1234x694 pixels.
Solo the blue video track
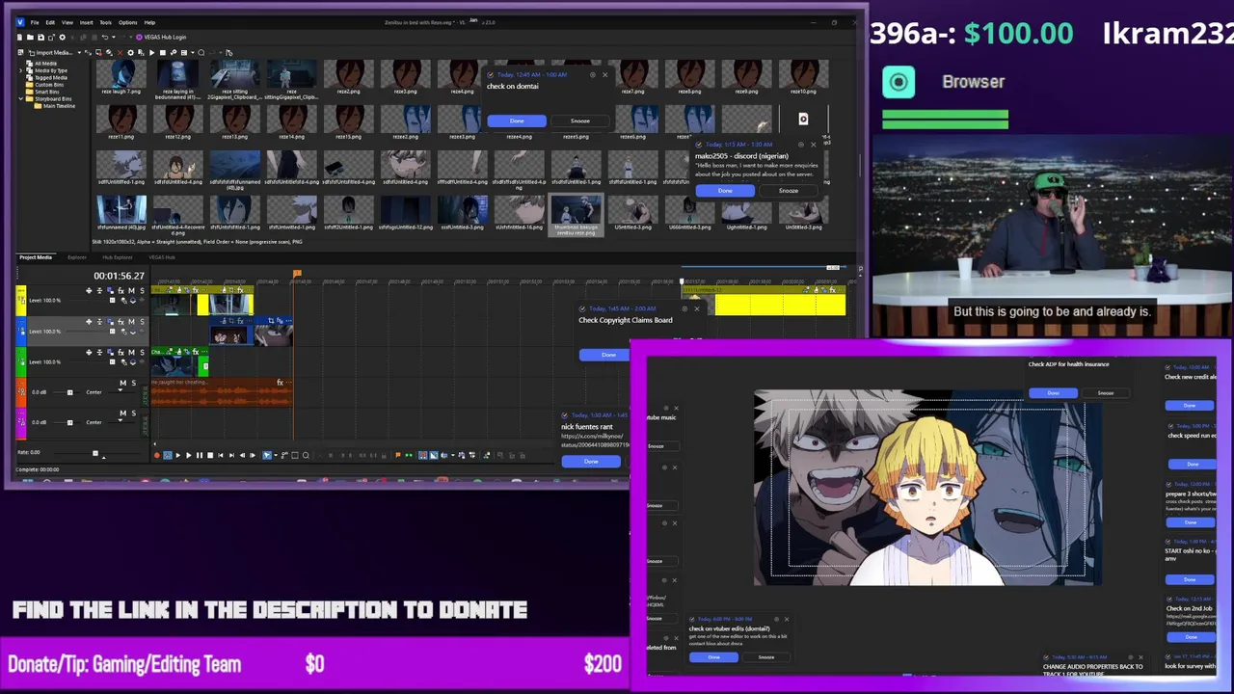pos(142,322)
